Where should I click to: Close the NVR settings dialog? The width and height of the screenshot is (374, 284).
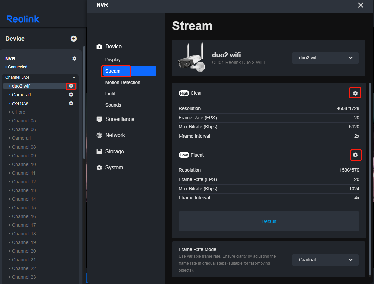tap(360, 5)
